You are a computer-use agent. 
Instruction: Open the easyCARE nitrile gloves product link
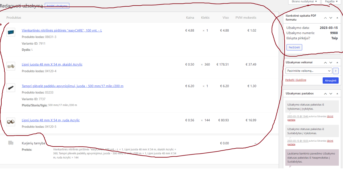tap(62, 31)
